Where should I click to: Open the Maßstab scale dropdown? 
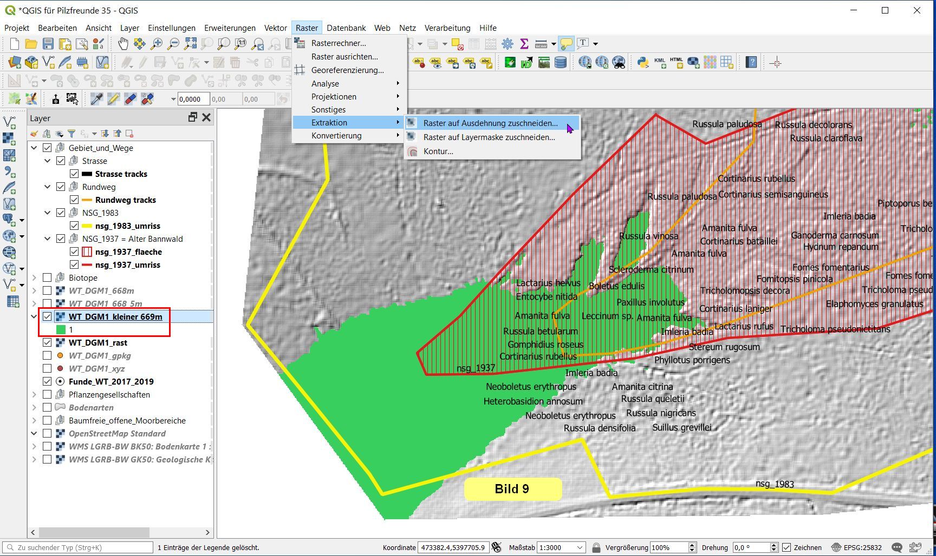coord(580,547)
